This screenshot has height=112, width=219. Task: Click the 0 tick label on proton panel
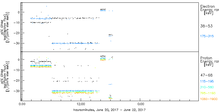(19, 60)
